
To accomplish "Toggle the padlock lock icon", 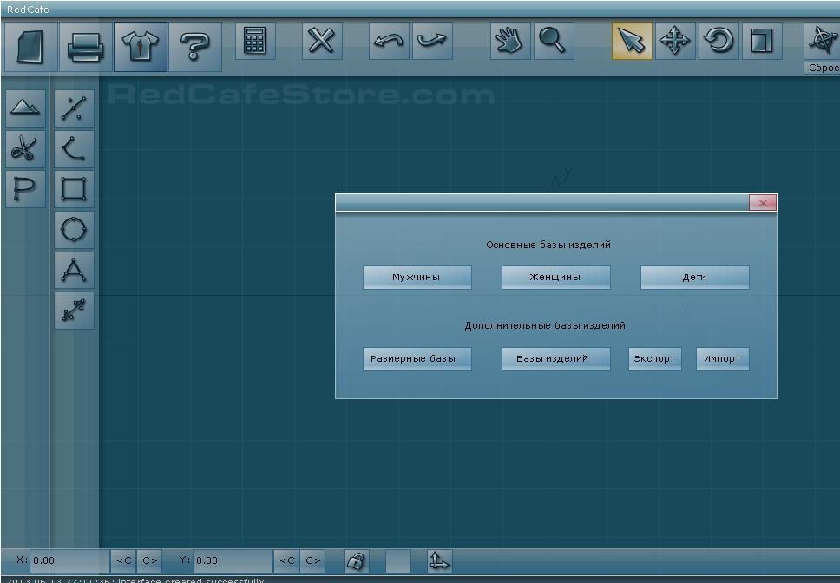I will click(357, 561).
